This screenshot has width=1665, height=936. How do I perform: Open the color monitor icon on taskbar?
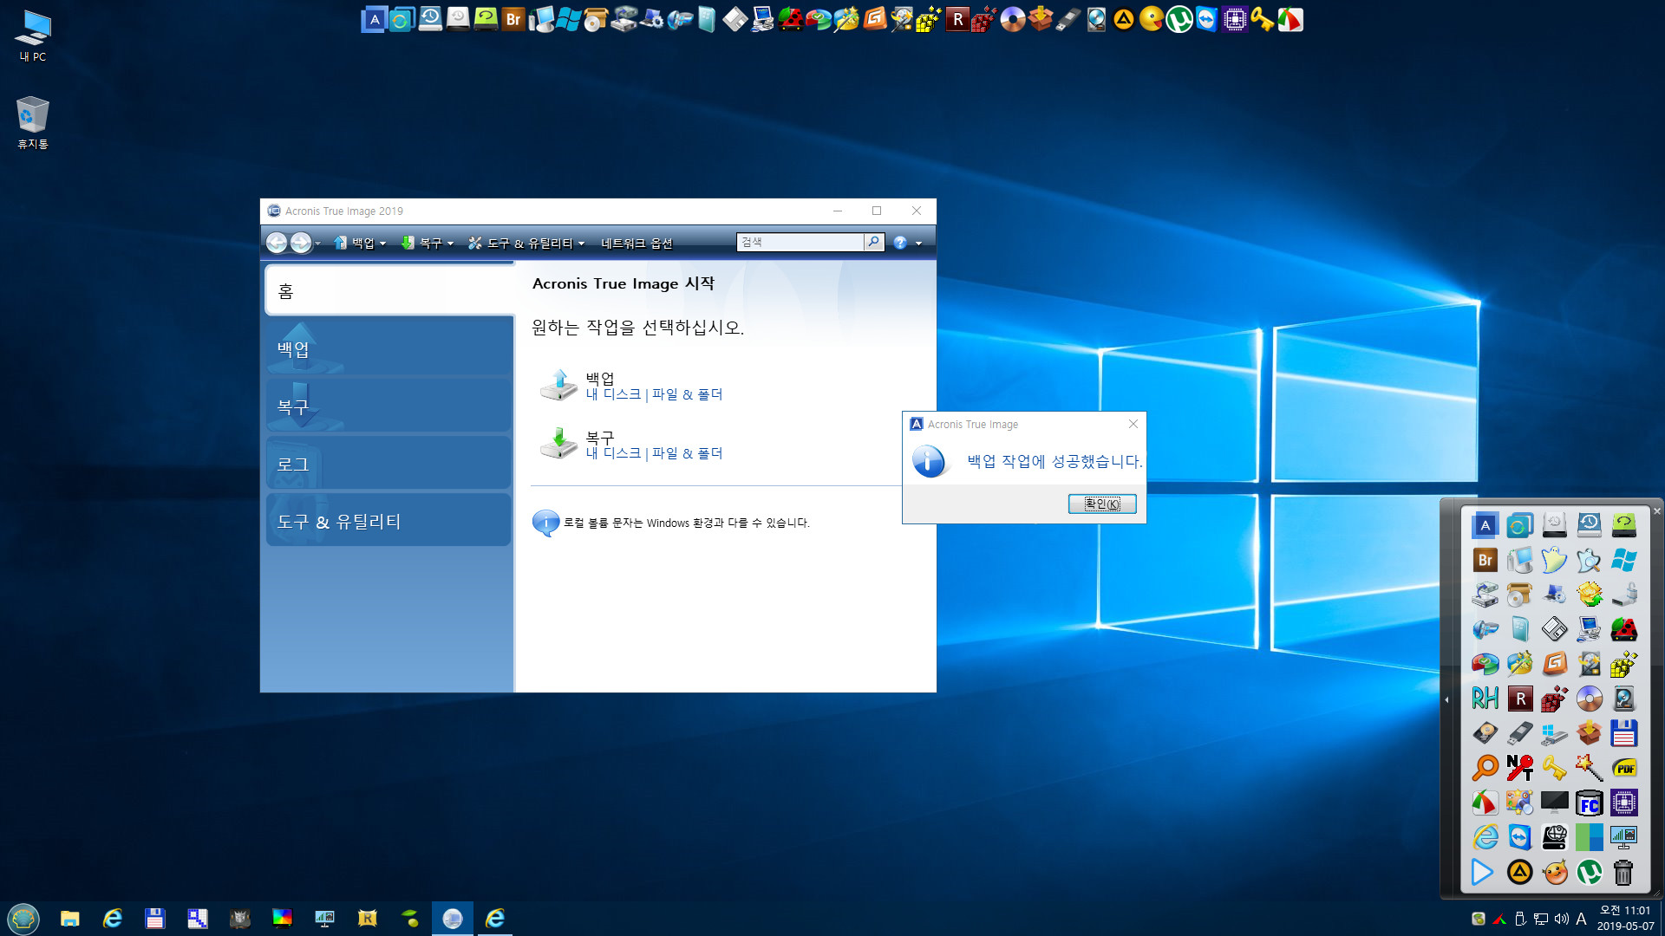(283, 919)
